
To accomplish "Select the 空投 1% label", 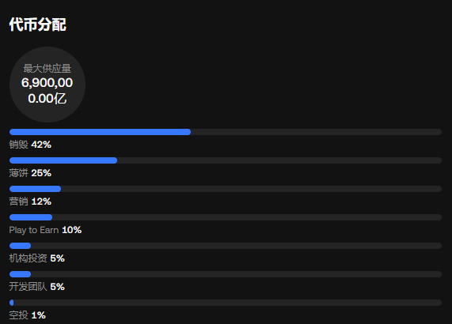I will (28, 315).
